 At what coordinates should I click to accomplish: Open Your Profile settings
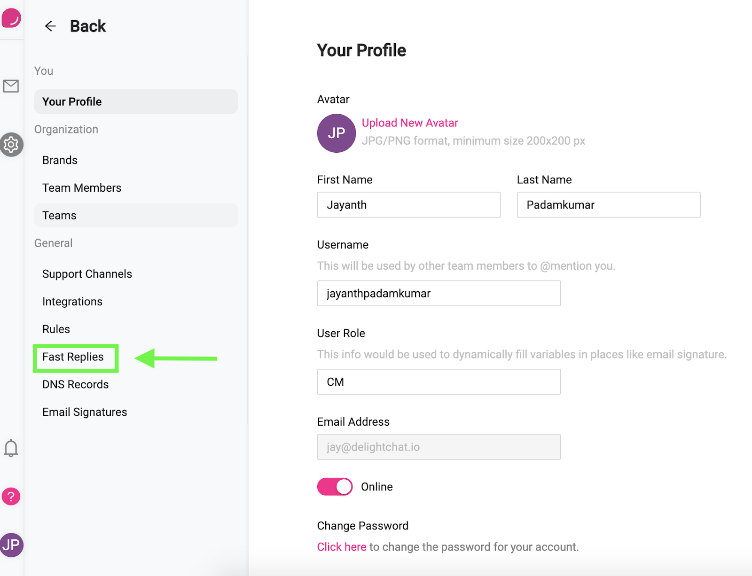point(71,101)
